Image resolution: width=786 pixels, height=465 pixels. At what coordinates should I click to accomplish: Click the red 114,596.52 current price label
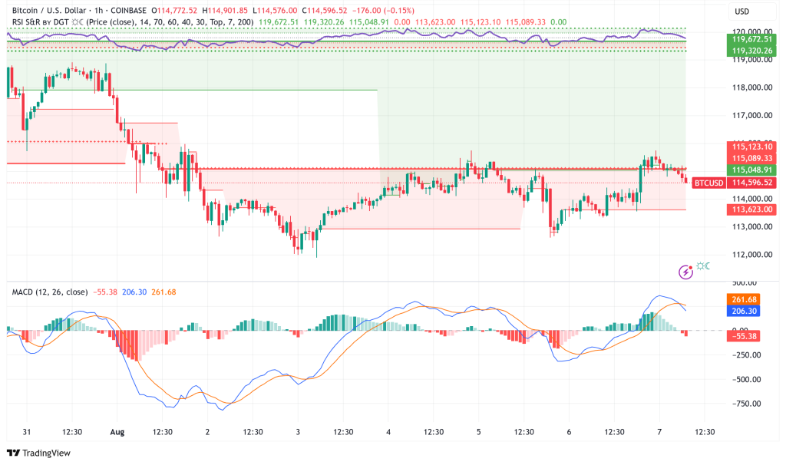coord(752,183)
